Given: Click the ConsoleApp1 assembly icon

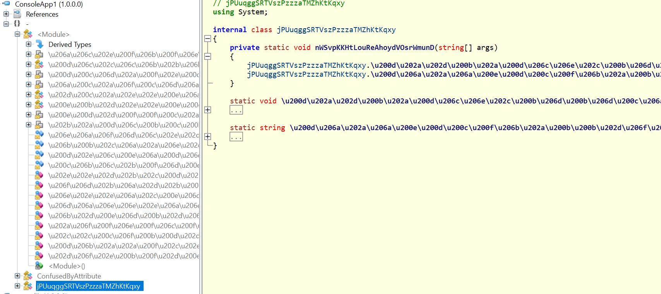Looking at the screenshot, I should 6,4.
